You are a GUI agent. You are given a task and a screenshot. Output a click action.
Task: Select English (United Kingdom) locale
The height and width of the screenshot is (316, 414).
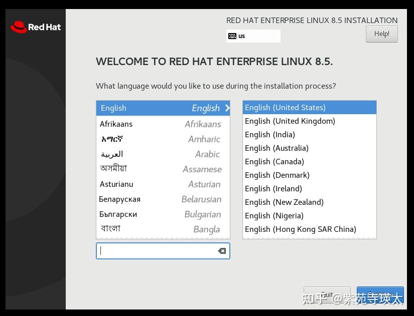290,121
